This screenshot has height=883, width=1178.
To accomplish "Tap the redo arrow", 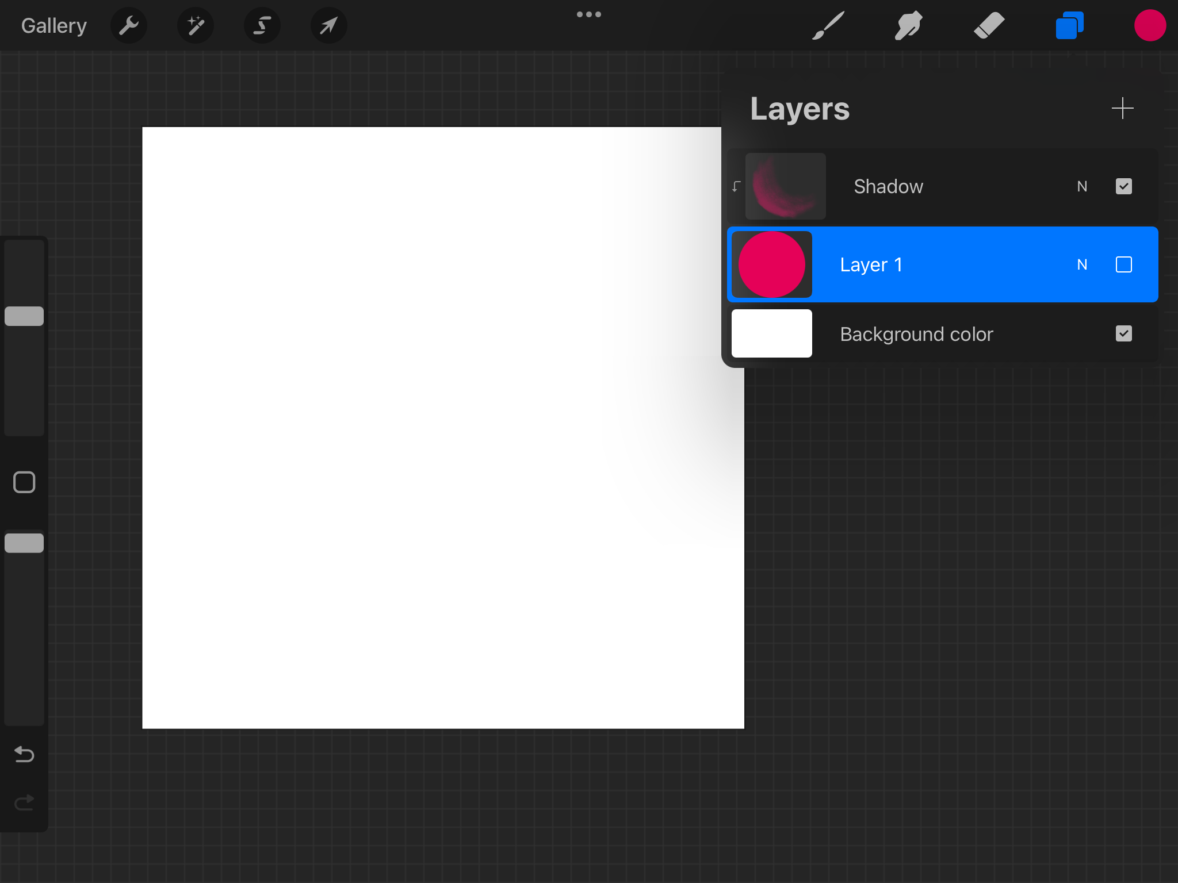I will click(24, 803).
